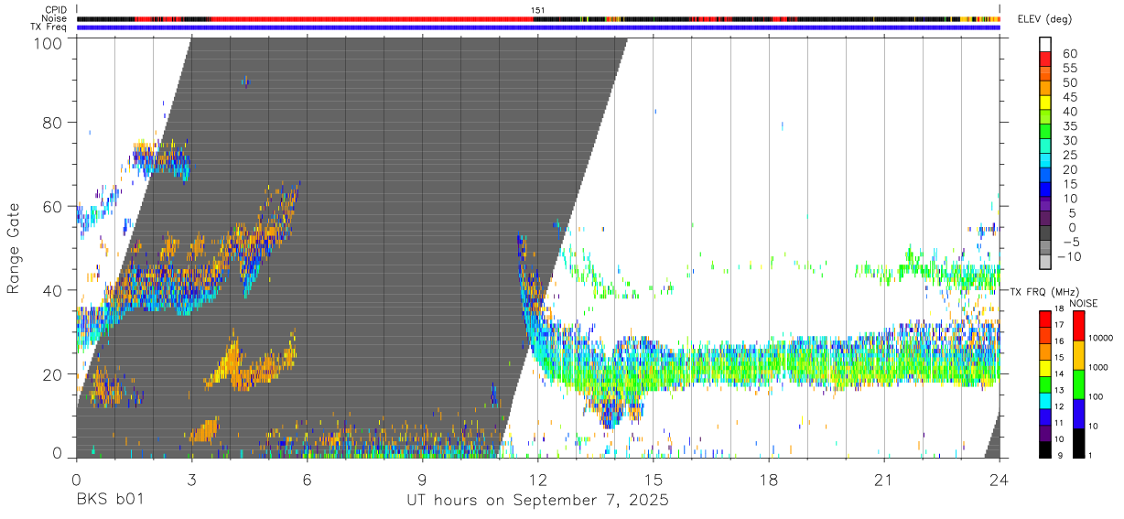Click the x-axis tick label '12'

537,480
